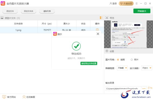Viewport: 153px width, 99px height.
Task: Click the 在线客服 person icon
Action: point(24,97)
